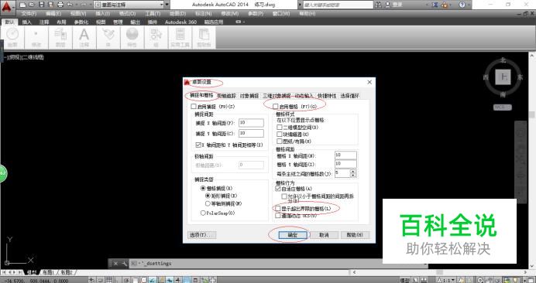
Task: Click the snap X spacing input field
Action: [x=251, y=122]
